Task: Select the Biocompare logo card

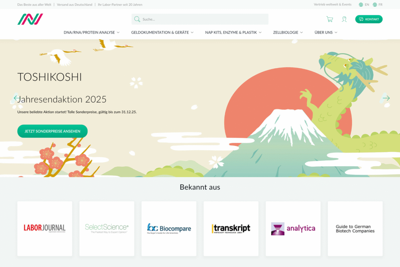Action: (169, 228)
